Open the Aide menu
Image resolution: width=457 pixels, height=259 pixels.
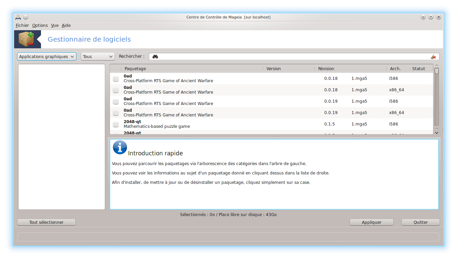(66, 25)
